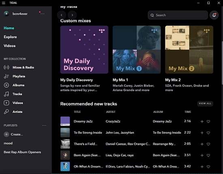Open Best Rap Album Openers playlist

pyautogui.click(x=22, y=152)
